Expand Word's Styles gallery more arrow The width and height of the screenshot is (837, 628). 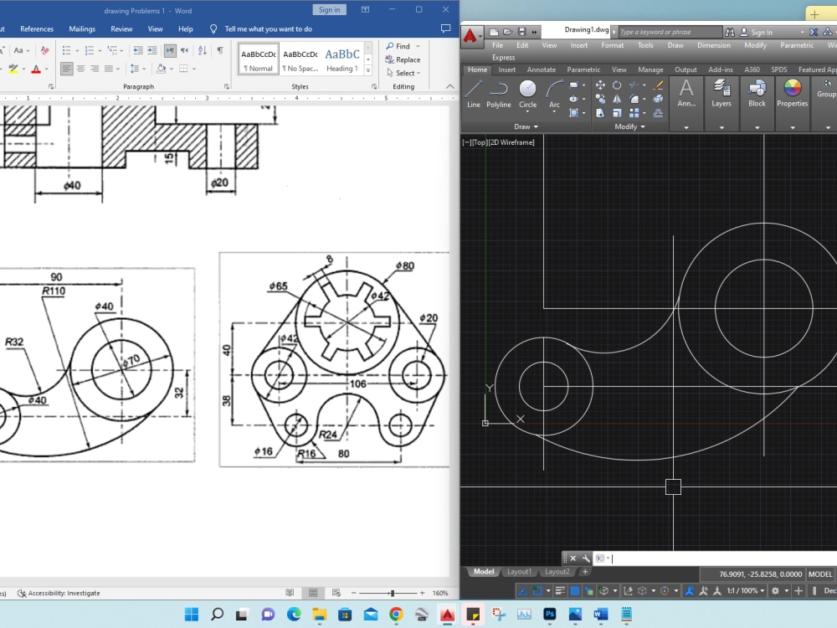coord(367,70)
